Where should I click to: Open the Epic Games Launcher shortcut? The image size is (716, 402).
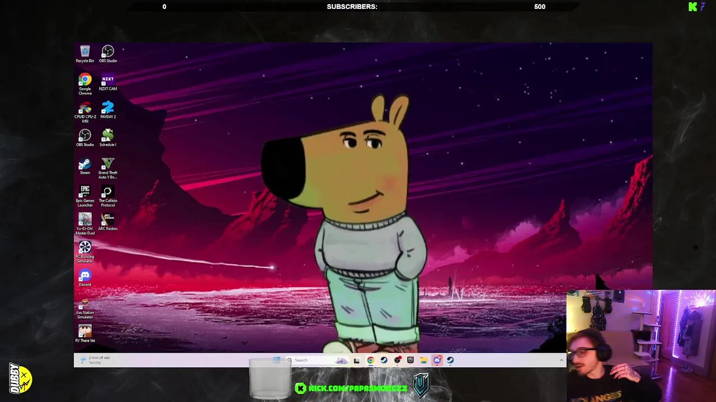coord(85,196)
